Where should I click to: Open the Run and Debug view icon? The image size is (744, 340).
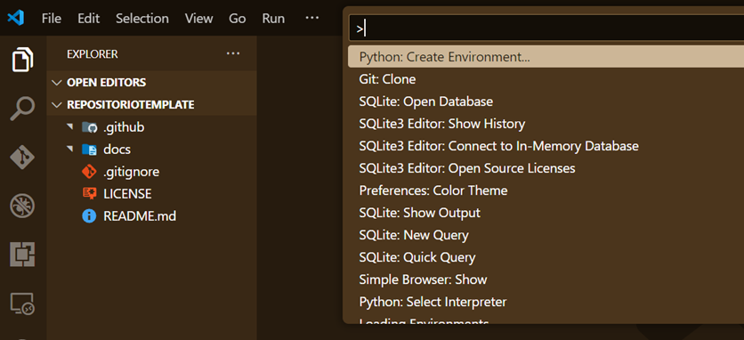pos(22,206)
